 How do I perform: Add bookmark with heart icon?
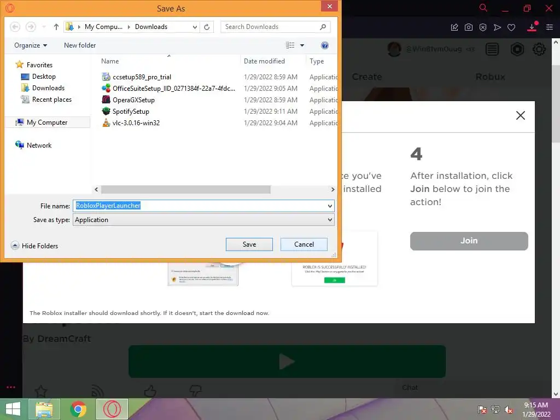pyautogui.click(x=511, y=27)
